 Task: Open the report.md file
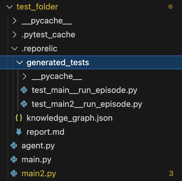tap(45, 132)
